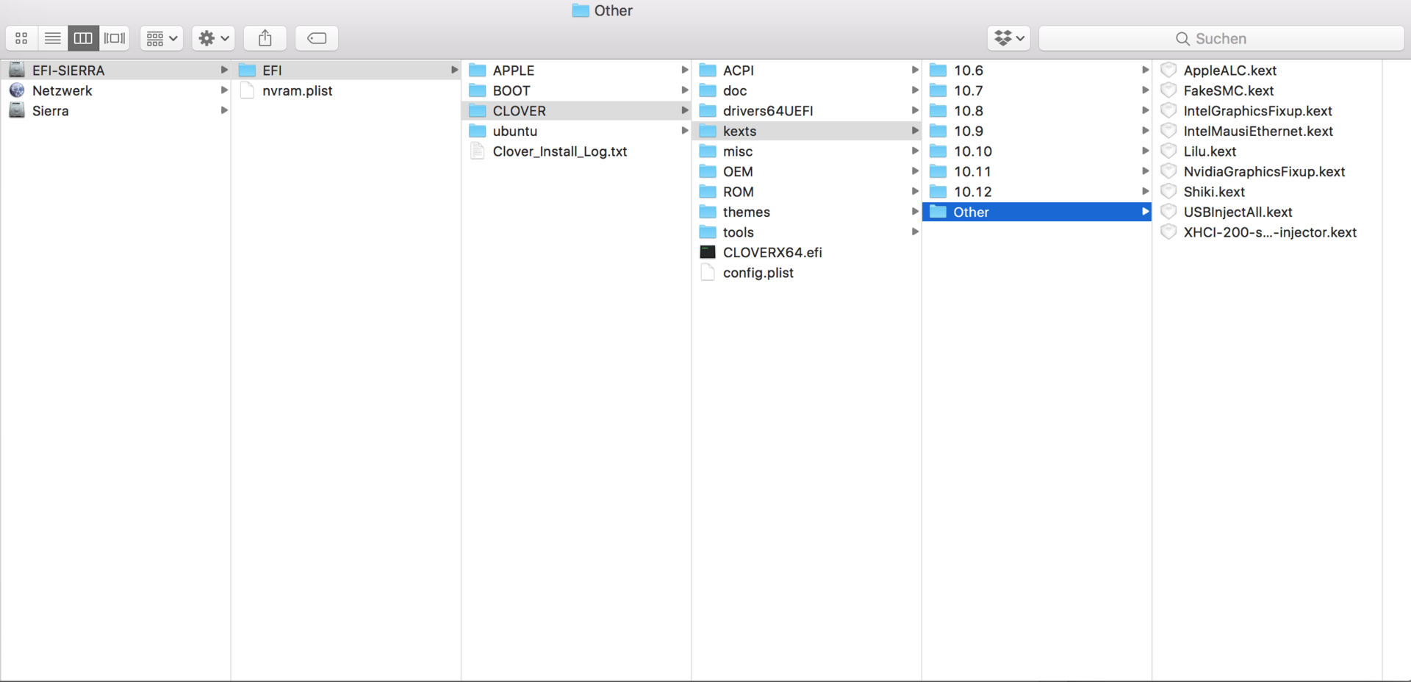
Task: Select the ACPI folder icon
Action: (x=708, y=70)
